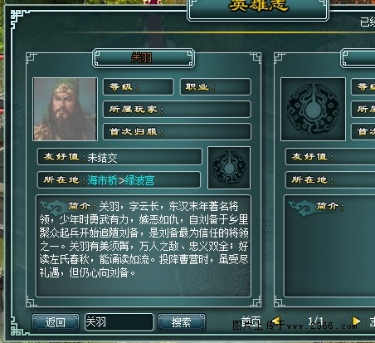Click the cloud ornament beside 简介 in 关羽 card
Viewport: 375px width, 343px height.
(52, 207)
